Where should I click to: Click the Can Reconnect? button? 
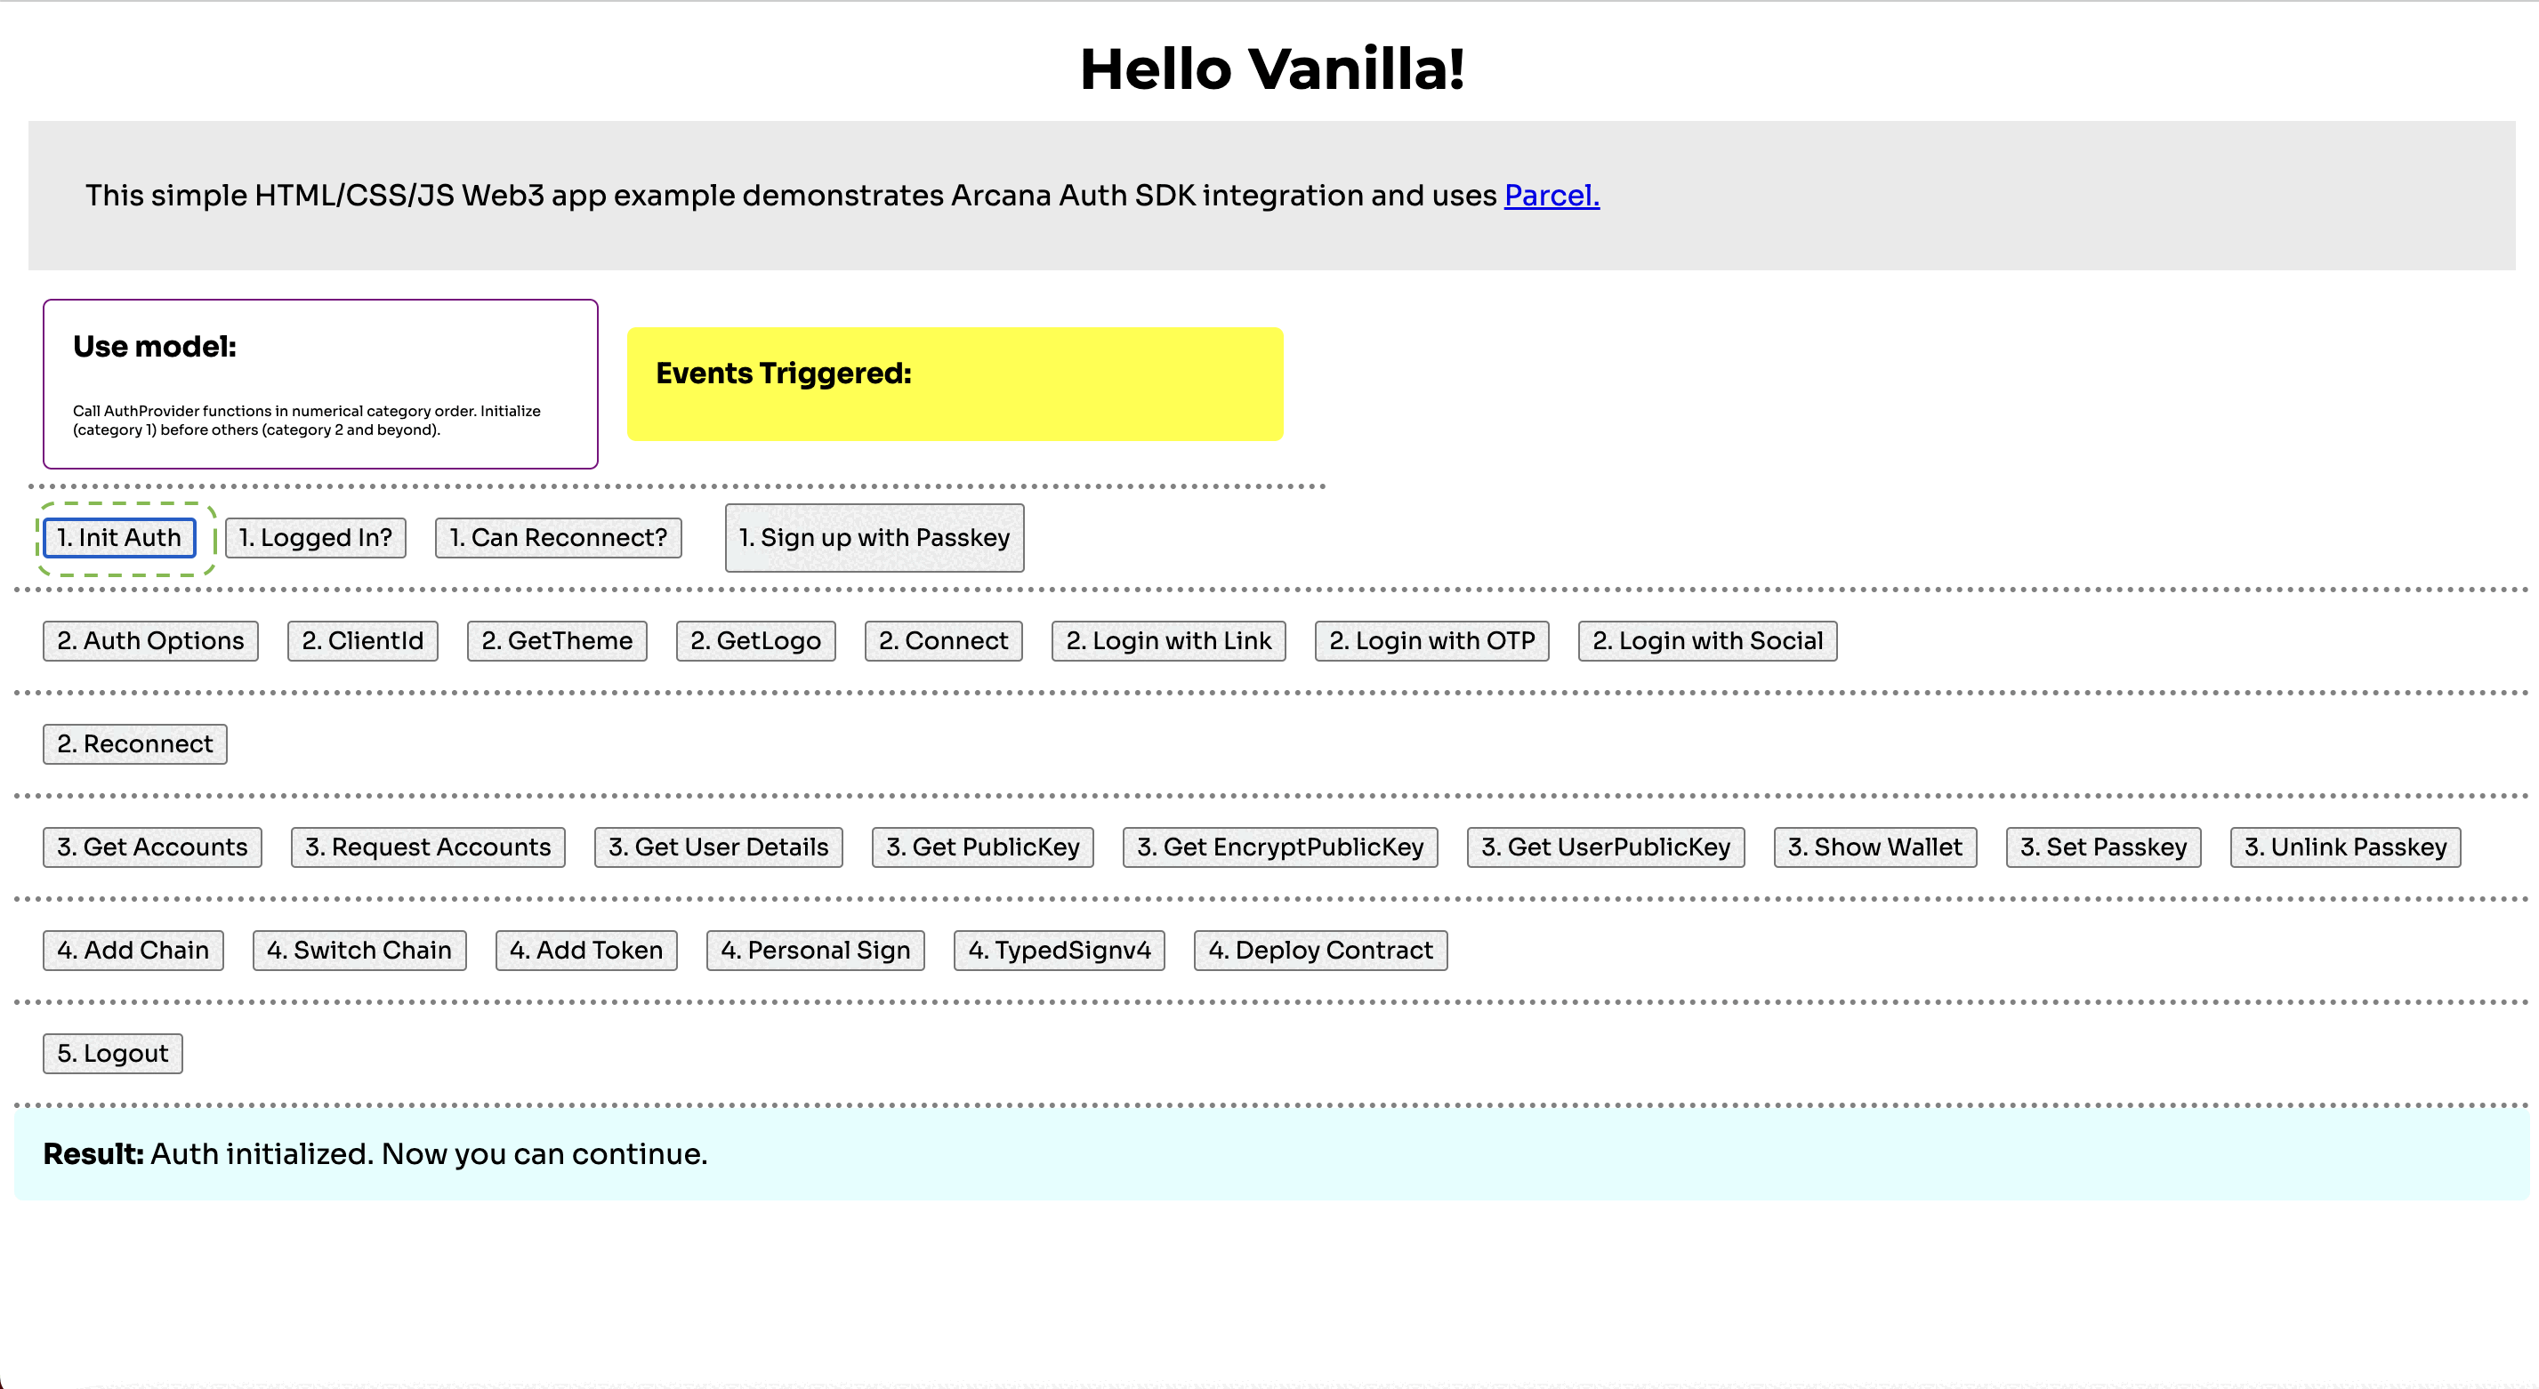pyautogui.click(x=560, y=537)
